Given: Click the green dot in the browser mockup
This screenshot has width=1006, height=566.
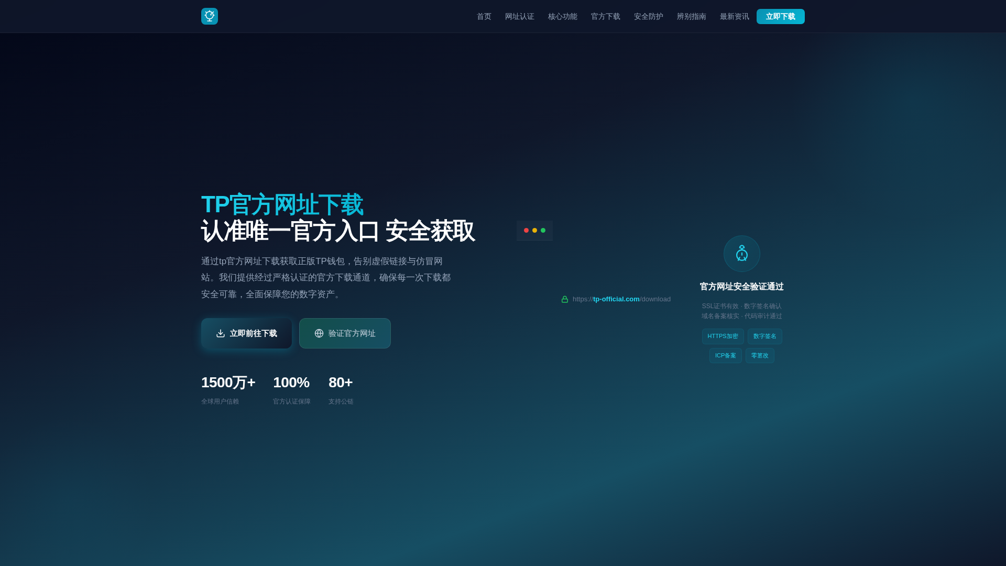Looking at the screenshot, I should (x=543, y=231).
